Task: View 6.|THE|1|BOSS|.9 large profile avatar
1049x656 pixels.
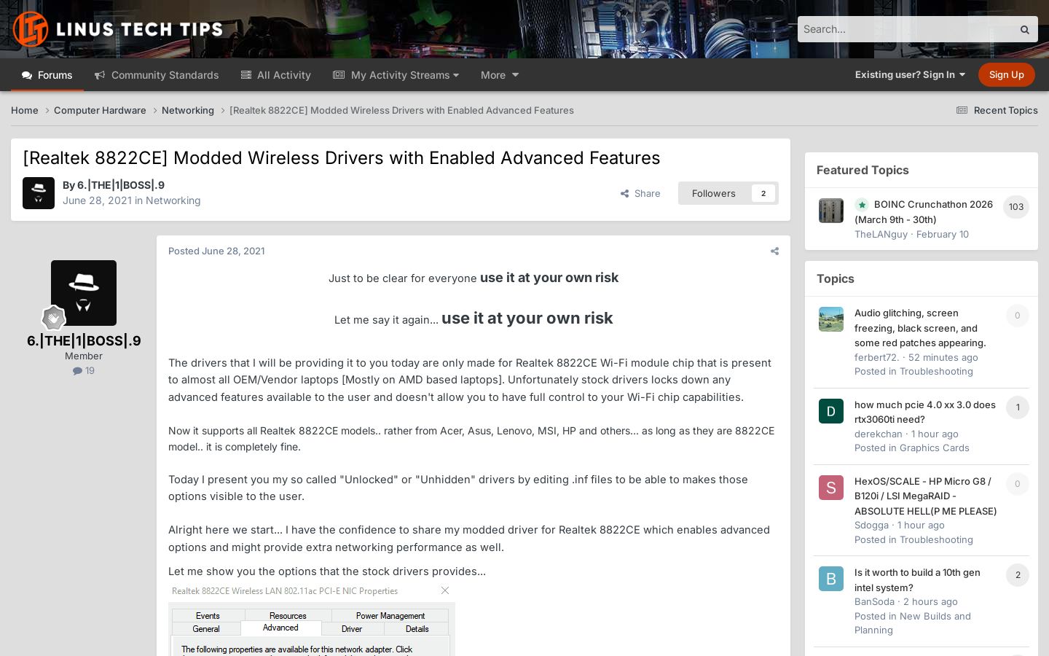Action: (x=84, y=293)
